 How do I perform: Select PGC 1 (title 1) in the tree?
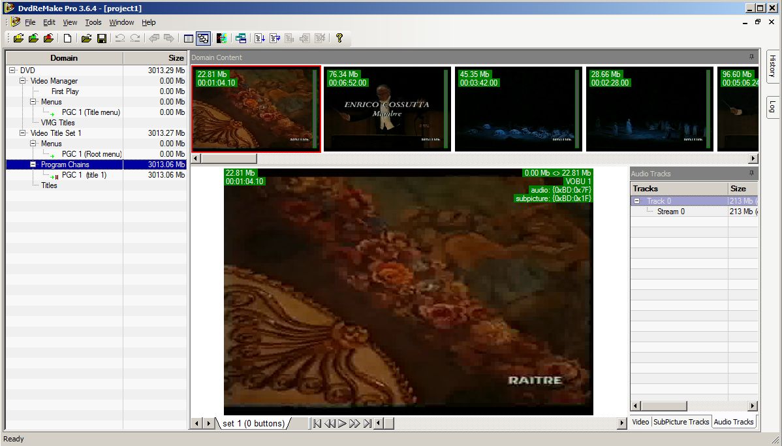click(x=84, y=175)
